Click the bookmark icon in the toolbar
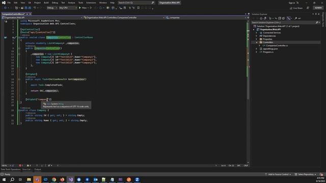 [x=138, y=8]
